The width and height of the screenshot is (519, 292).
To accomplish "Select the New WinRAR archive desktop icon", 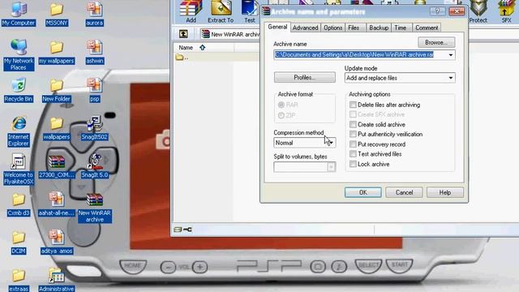I will [x=94, y=208].
